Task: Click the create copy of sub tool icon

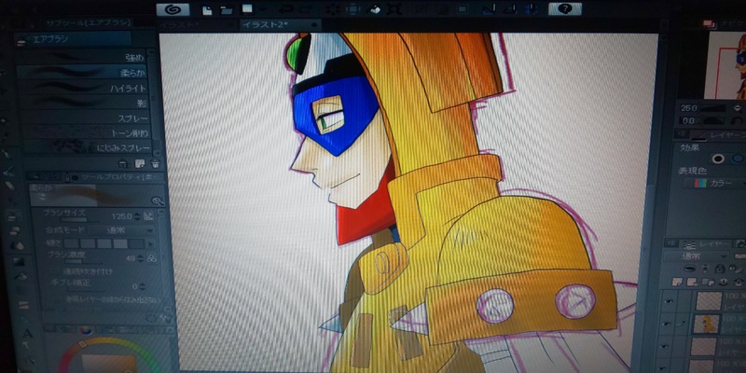Action: (139, 164)
